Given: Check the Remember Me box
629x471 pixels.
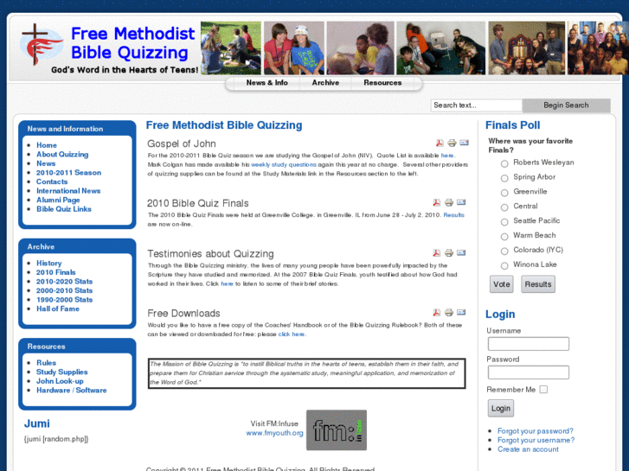Looking at the screenshot, I should click(x=543, y=389).
